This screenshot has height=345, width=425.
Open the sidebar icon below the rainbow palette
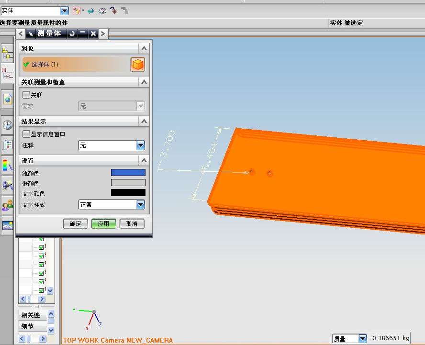(8, 185)
